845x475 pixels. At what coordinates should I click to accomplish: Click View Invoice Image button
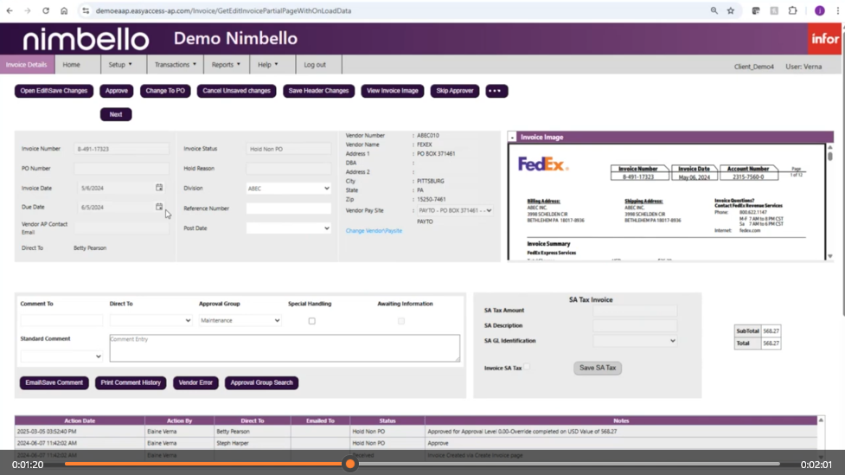pos(393,91)
